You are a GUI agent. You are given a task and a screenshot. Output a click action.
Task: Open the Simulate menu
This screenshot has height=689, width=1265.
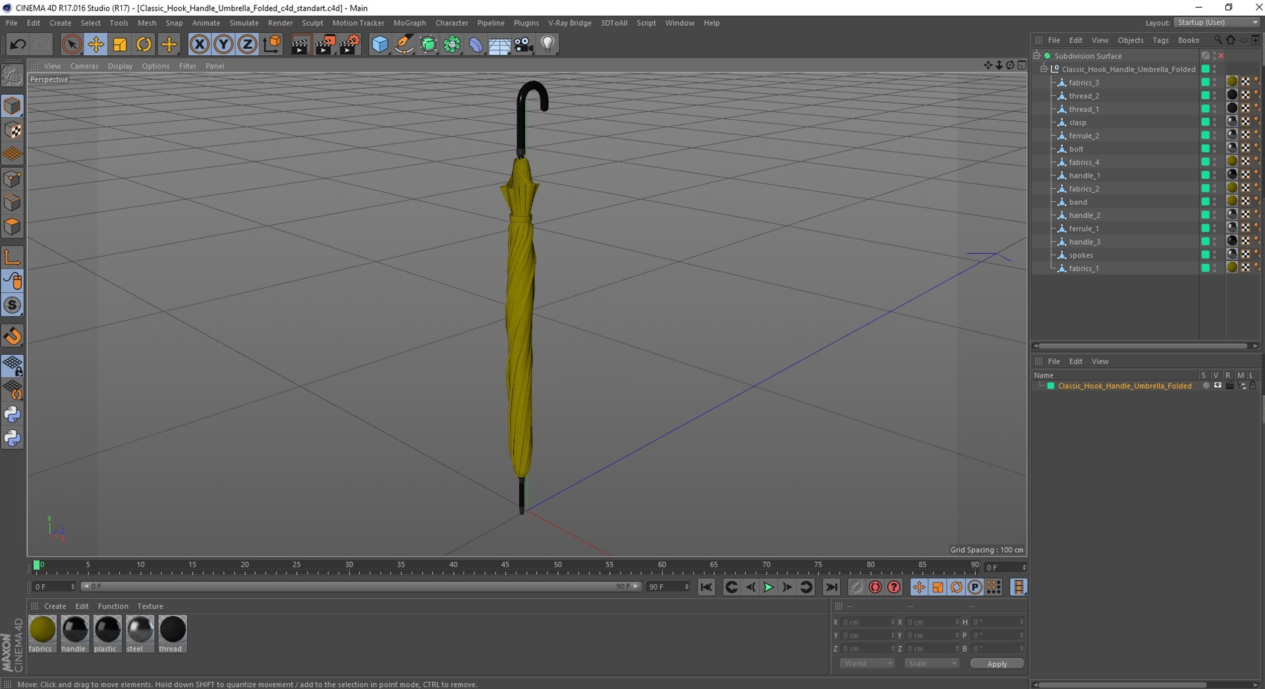pyautogui.click(x=244, y=23)
